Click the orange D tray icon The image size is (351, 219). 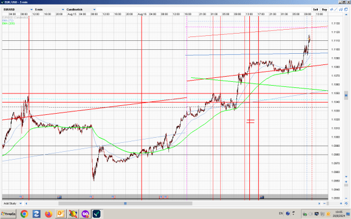(328, 214)
